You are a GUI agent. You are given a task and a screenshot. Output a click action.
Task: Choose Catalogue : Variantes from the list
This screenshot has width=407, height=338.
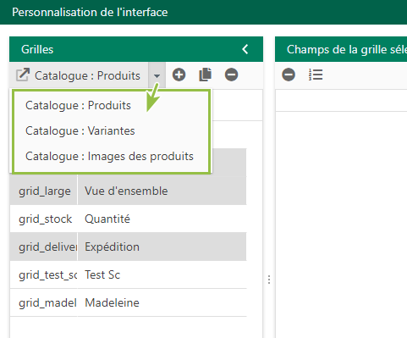(x=80, y=130)
